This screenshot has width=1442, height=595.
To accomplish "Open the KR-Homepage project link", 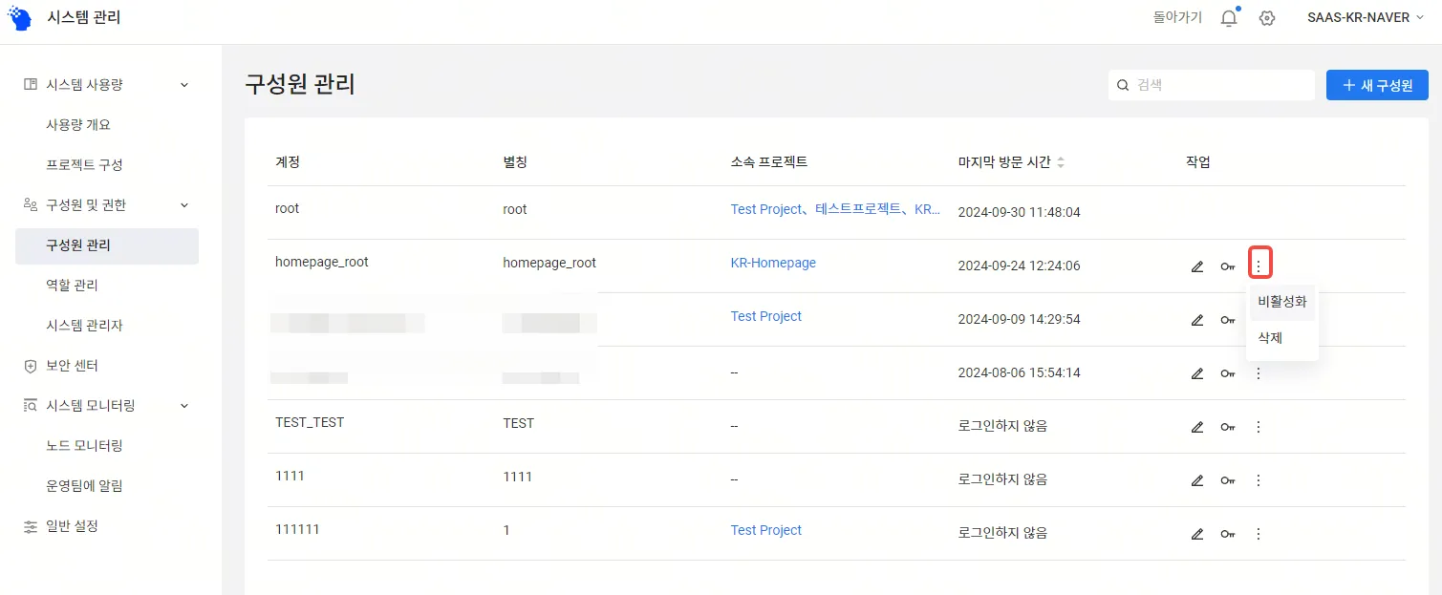I will coord(773,263).
